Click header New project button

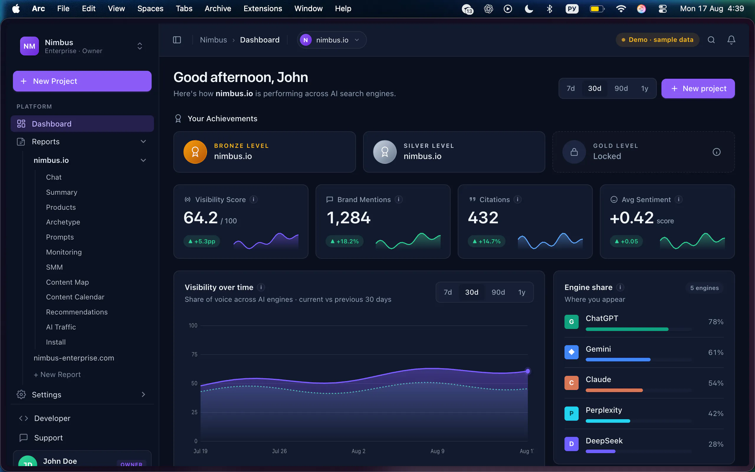698,88
